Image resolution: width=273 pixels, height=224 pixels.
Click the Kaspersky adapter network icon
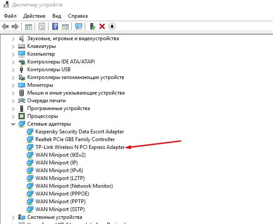(30, 132)
